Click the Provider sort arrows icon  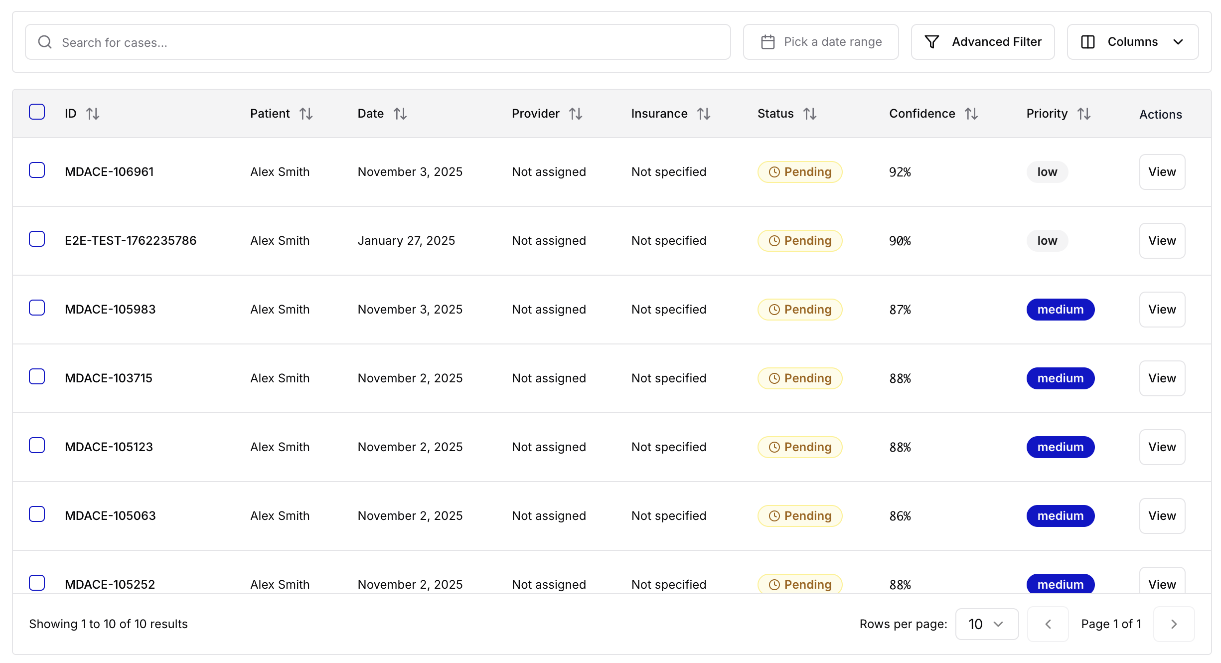[576, 114]
